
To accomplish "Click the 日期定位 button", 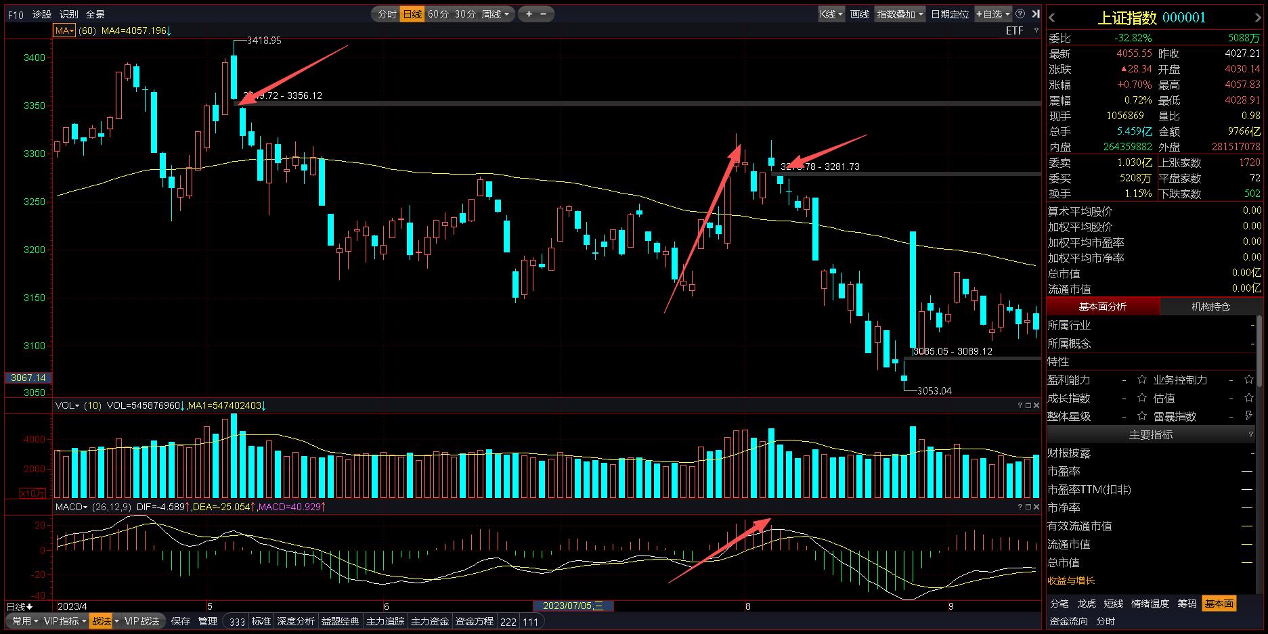I will [x=949, y=14].
